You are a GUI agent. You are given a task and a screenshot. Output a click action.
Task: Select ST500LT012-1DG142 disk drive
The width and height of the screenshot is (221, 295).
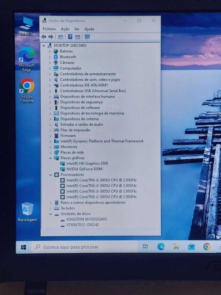tap(83, 225)
